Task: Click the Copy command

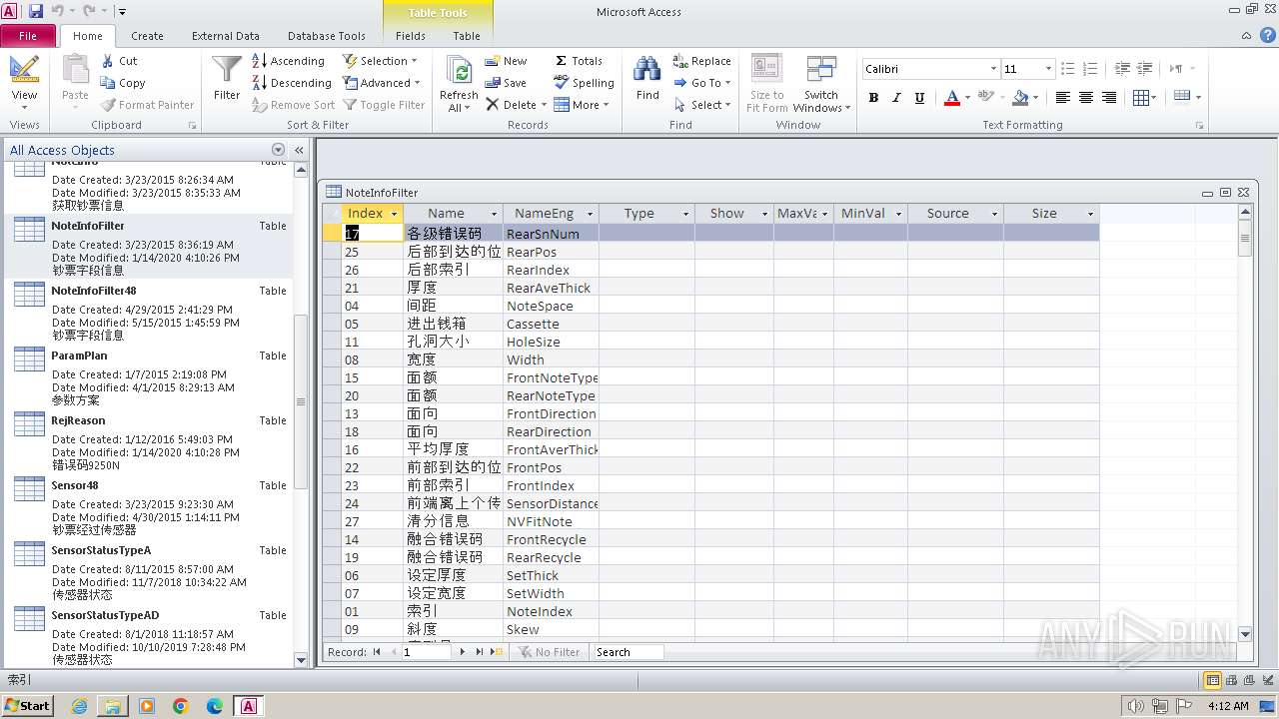Action: (x=123, y=83)
